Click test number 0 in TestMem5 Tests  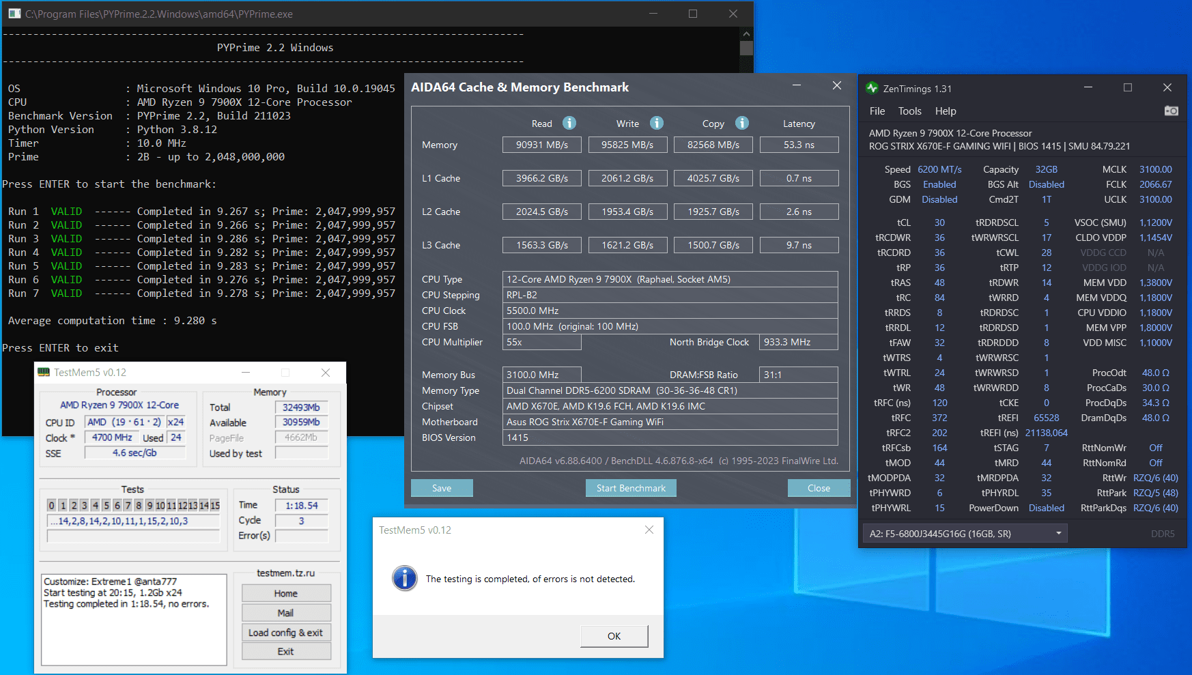click(x=51, y=505)
